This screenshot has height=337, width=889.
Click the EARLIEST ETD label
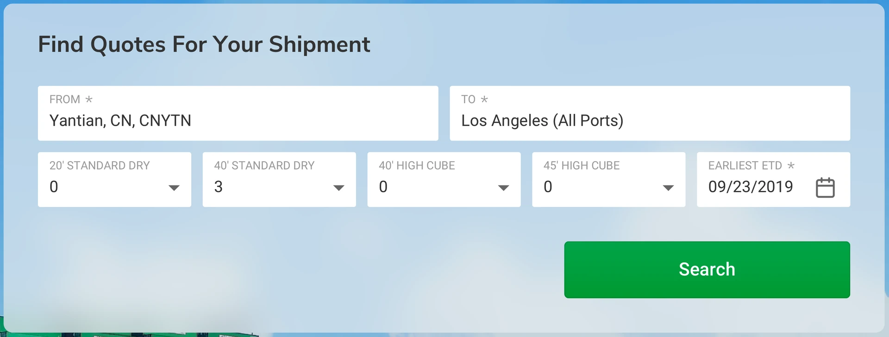pos(745,165)
